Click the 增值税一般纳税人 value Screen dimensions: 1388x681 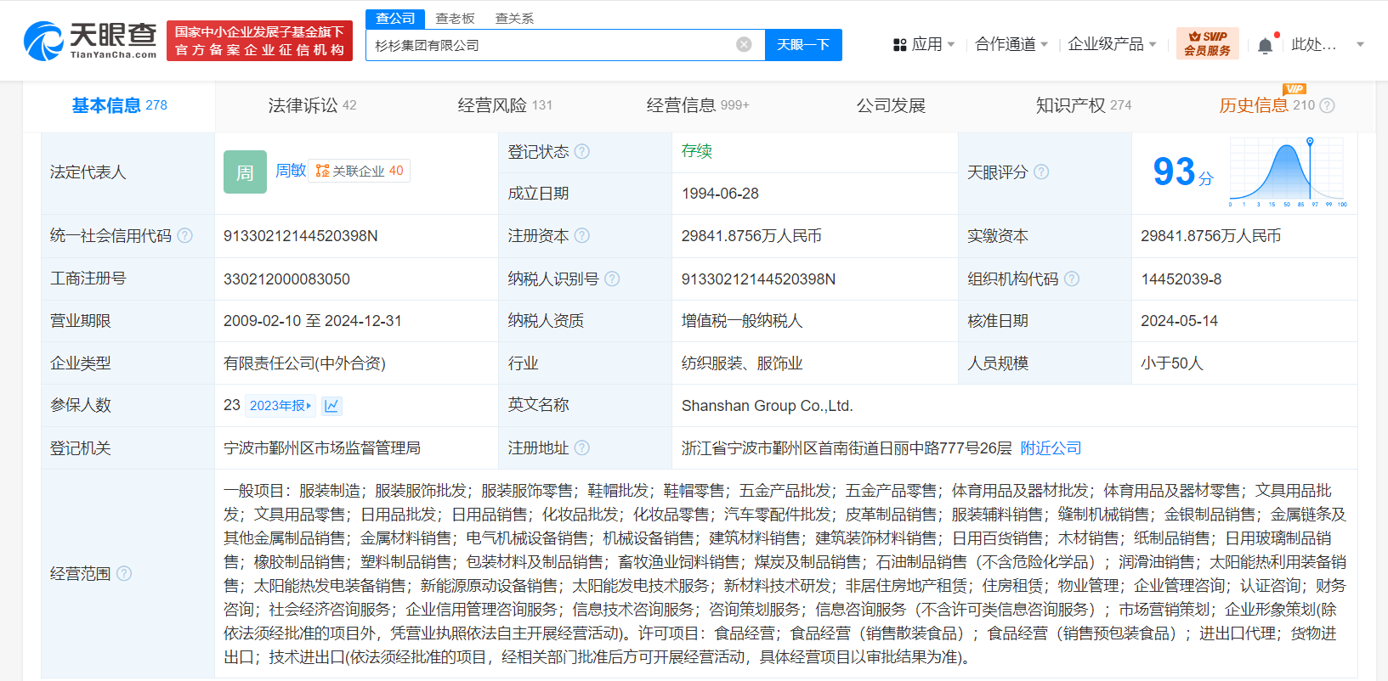pos(742,321)
